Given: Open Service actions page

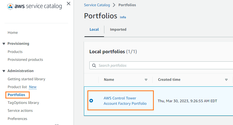Looking at the screenshot, I should tap(20, 111).
